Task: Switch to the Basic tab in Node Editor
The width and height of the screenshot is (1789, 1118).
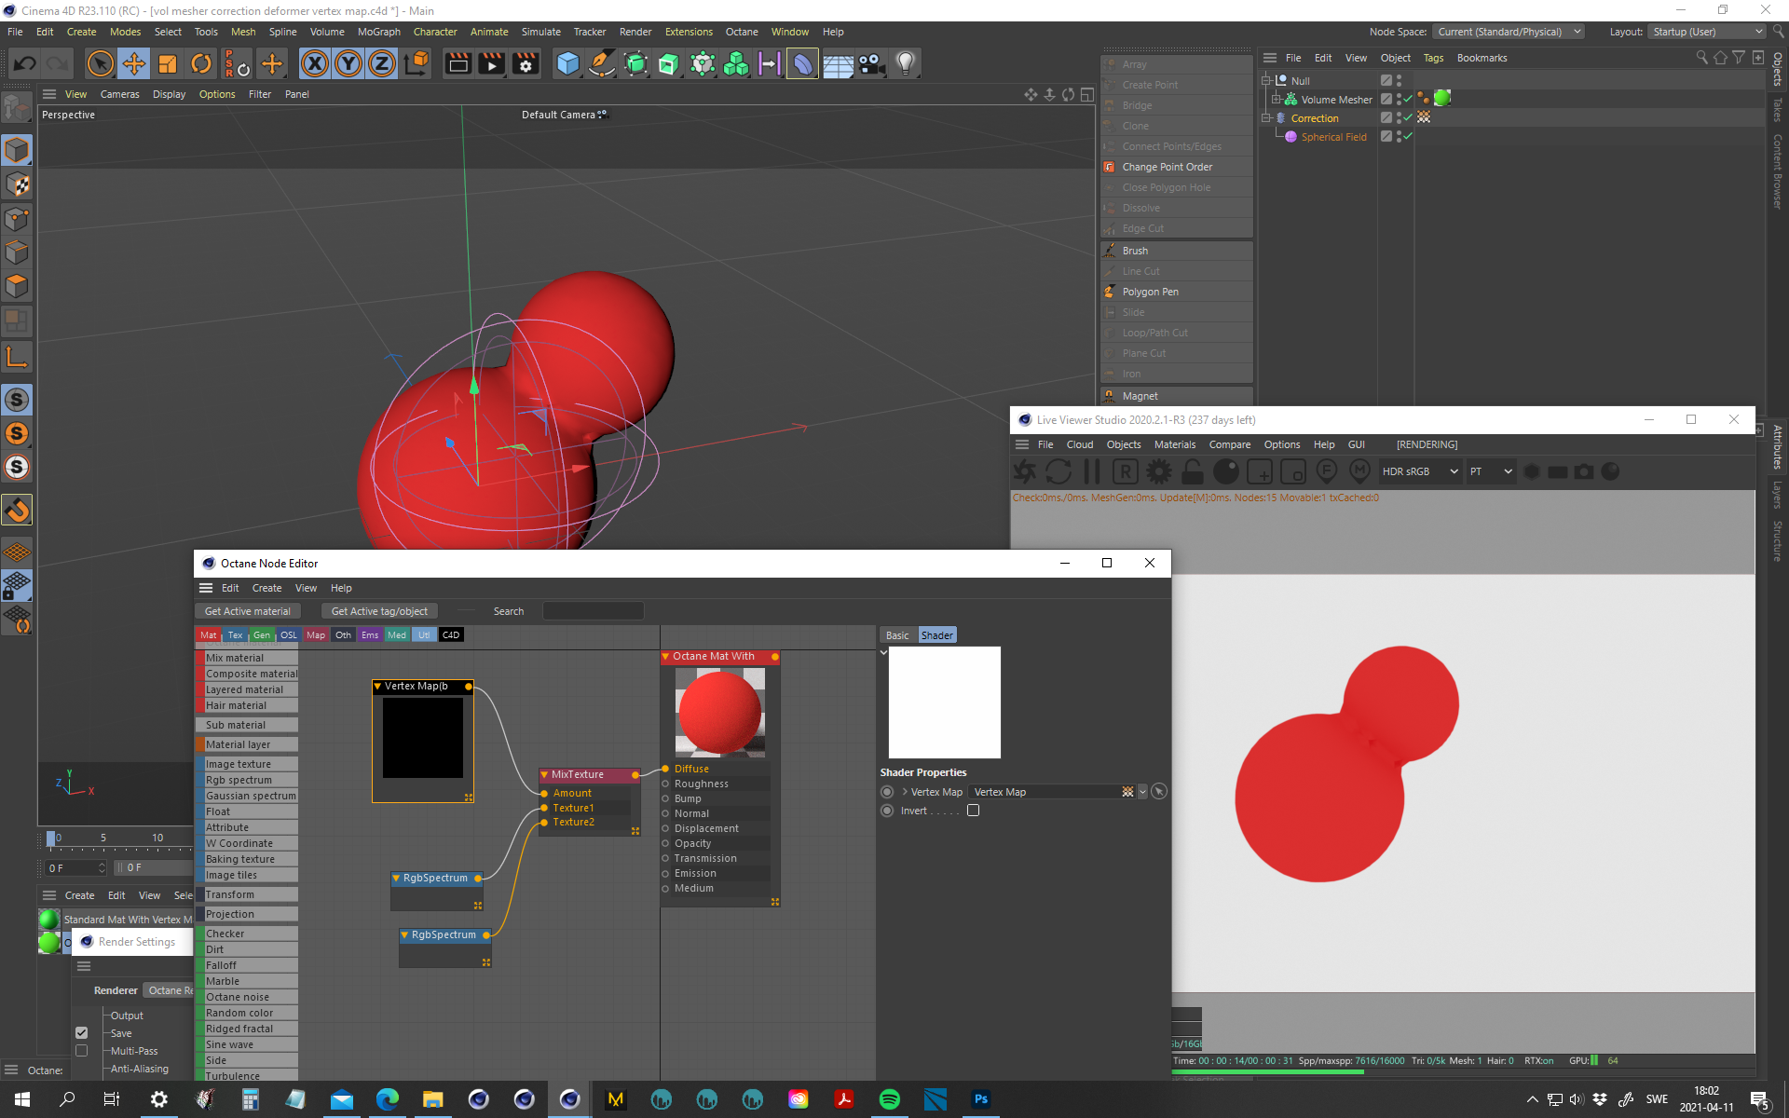Action: tap(897, 635)
